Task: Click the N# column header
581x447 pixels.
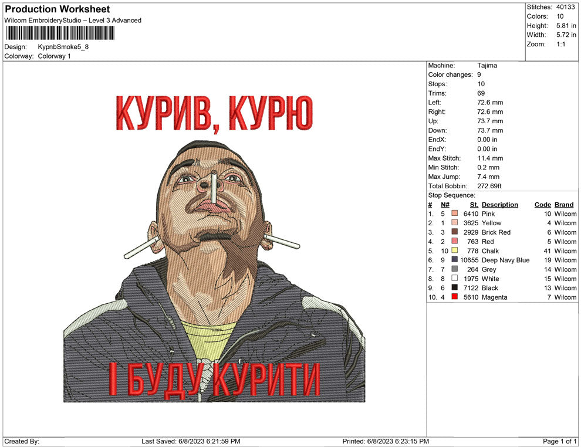Action: click(445, 205)
